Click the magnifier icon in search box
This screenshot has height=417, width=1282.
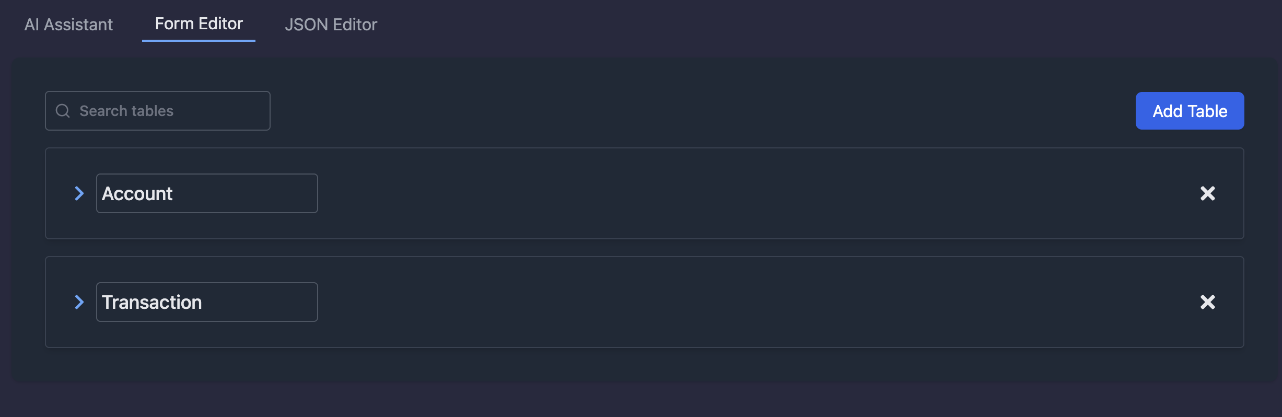[63, 111]
